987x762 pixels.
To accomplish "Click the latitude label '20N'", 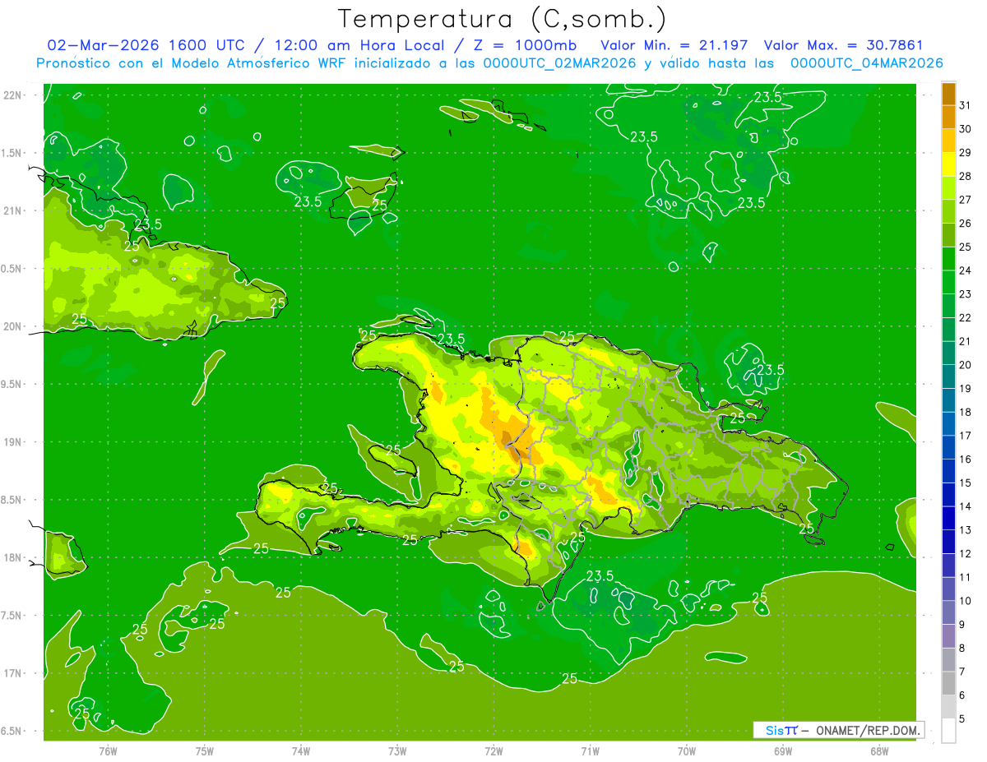I will click(x=12, y=326).
